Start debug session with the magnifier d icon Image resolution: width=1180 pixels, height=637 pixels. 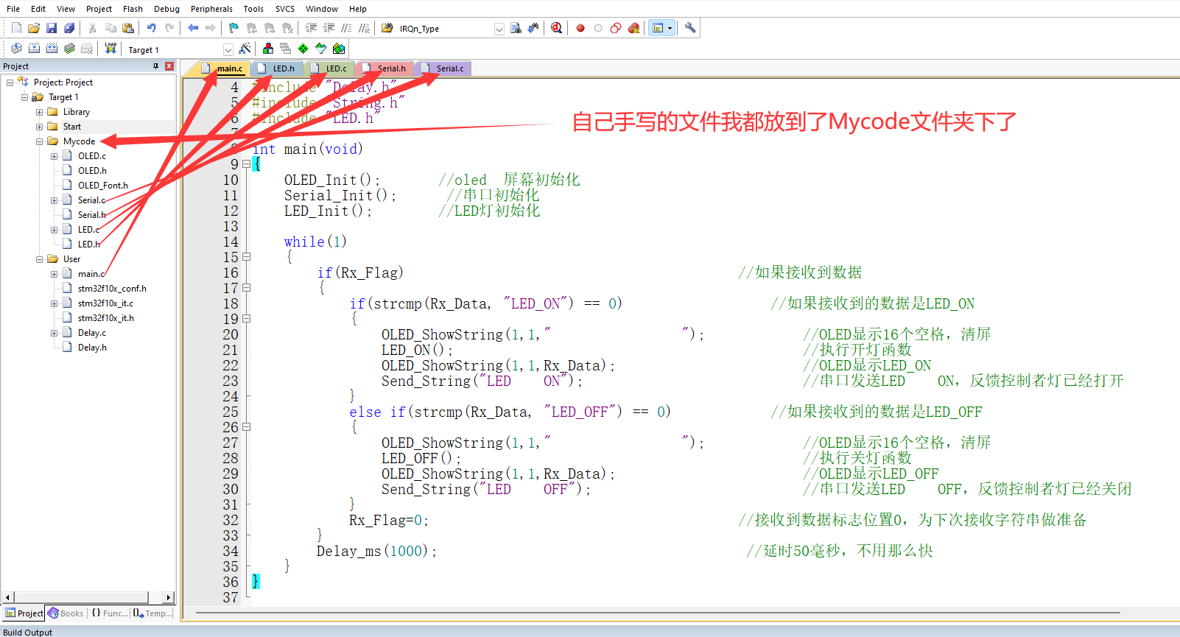click(557, 28)
